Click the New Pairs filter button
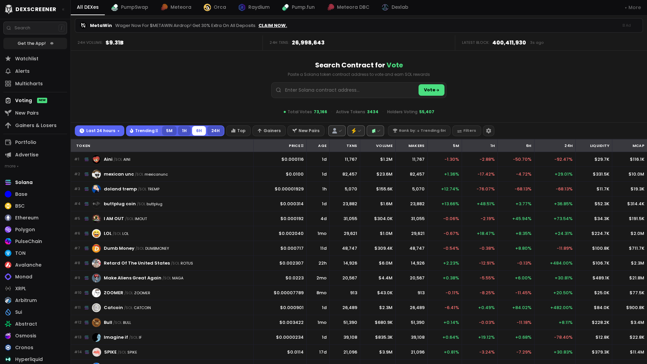The height and width of the screenshot is (364, 647). (306, 131)
